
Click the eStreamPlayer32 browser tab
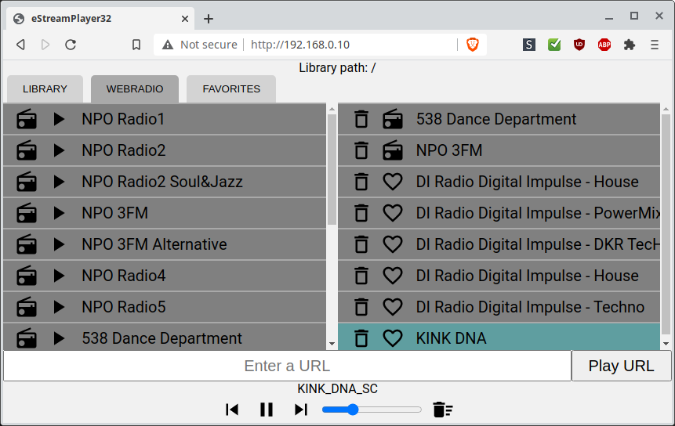pos(100,19)
